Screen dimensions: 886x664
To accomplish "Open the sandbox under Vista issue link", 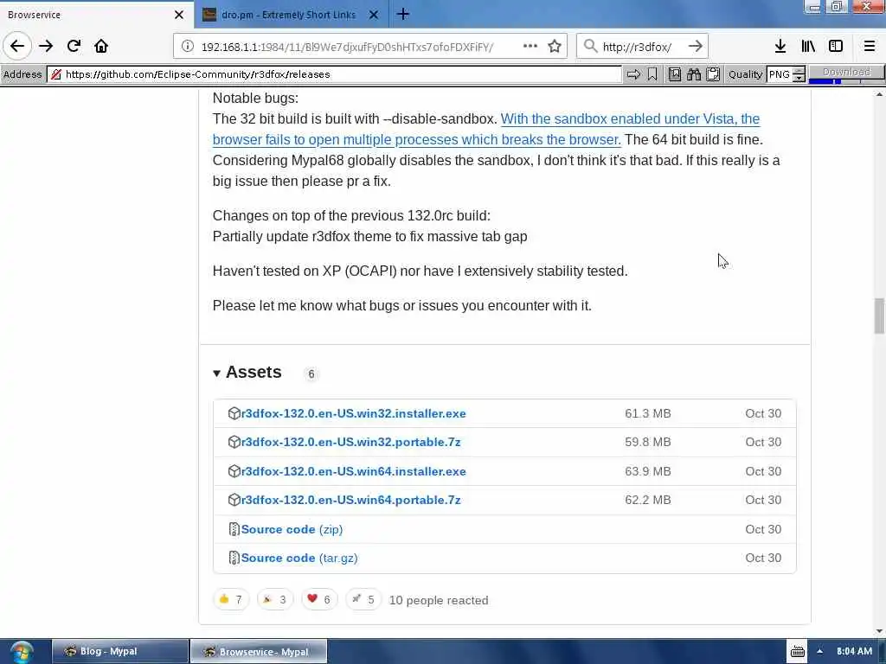I will [x=486, y=130].
